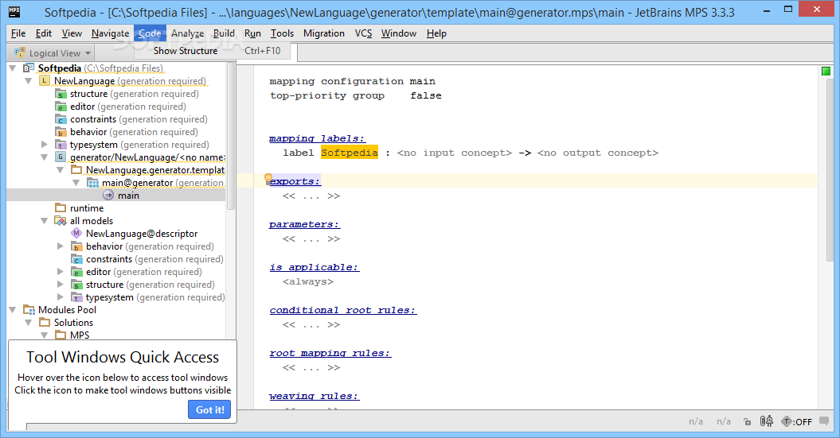The image size is (840, 438).
Task: Click the root mapping rules: link
Action: (x=330, y=354)
